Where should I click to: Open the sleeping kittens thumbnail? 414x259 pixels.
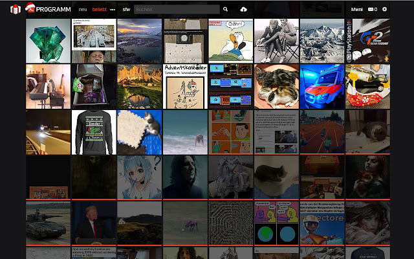(x=277, y=86)
